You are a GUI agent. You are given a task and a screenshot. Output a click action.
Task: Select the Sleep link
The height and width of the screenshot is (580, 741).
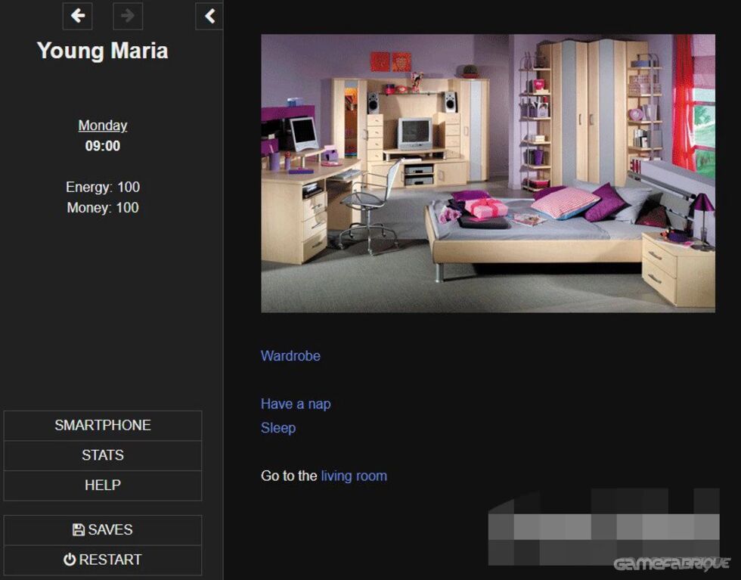(x=278, y=428)
